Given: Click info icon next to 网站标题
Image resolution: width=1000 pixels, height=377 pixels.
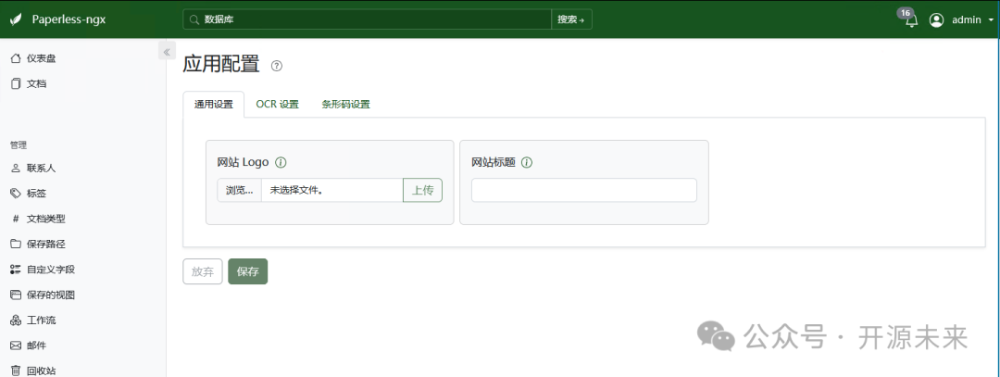Looking at the screenshot, I should point(527,162).
